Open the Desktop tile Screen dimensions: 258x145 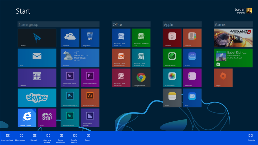click(x=37, y=38)
